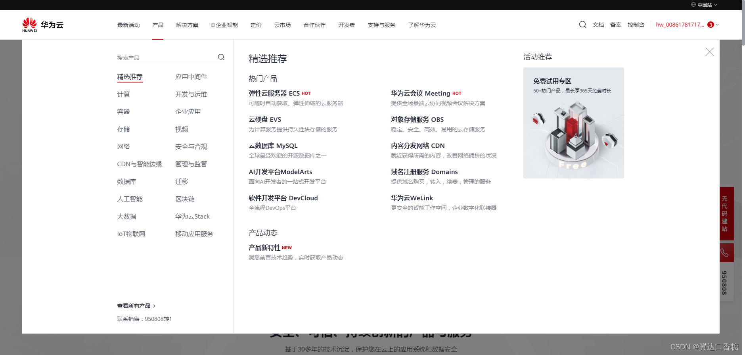The width and height of the screenshot is (745, 355).
Task: Open the 解决方案 menu
Action: coord(187,25)
